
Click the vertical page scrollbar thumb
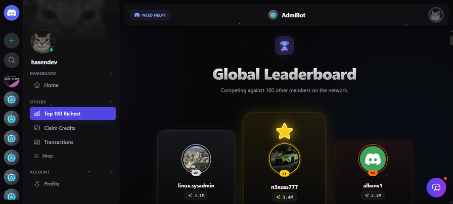coord(451,40)
